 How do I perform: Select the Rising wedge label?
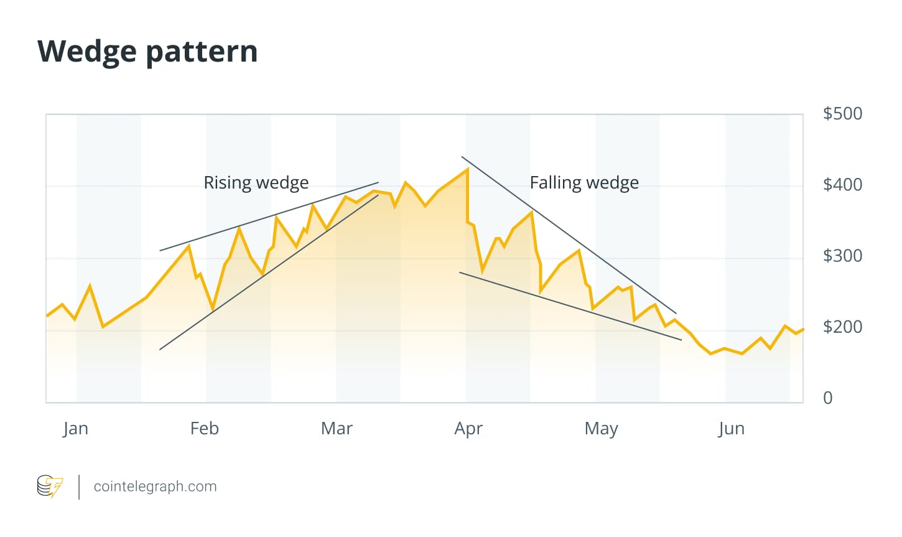tap(256, 182)
